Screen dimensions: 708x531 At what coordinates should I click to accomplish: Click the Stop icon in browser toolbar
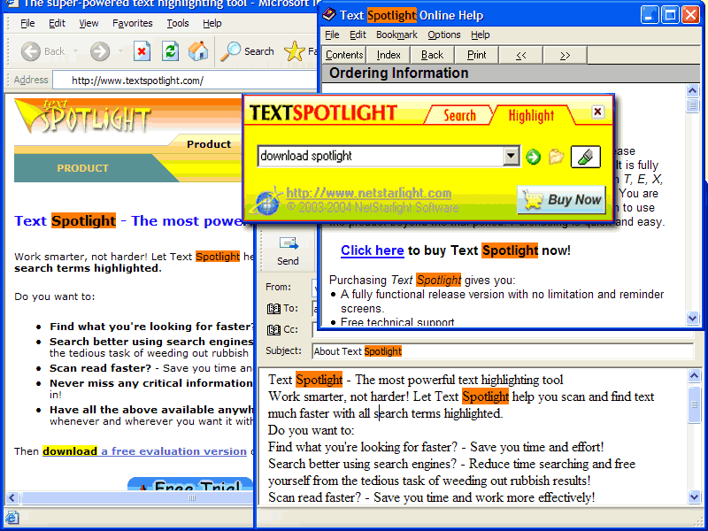[x=142, y=51]
